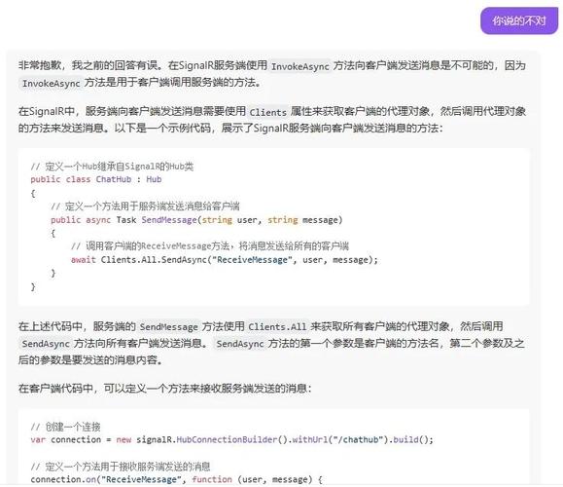Click the await Clients.All.SendAsync code line
Image resolution: width=563 pixels, height=487 pixels.
[225, 260]
